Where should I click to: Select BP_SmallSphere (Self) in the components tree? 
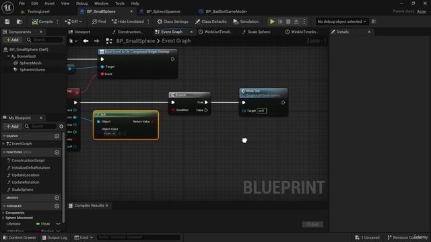[28, 49]
